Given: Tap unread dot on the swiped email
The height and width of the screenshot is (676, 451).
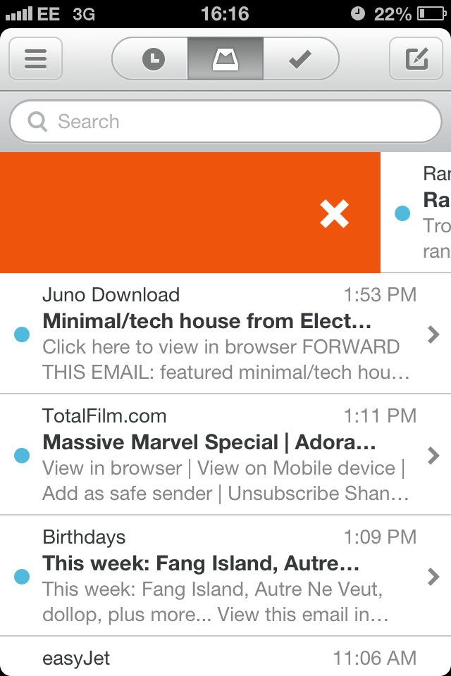Looking at the screenshot, I should 402,213.
